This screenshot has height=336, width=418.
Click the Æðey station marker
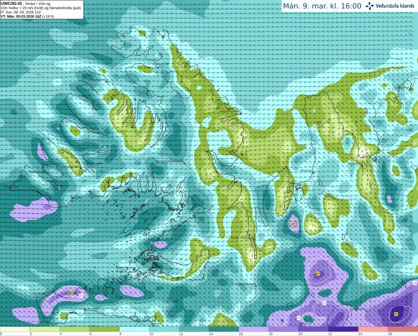click(x=147, y=95)
